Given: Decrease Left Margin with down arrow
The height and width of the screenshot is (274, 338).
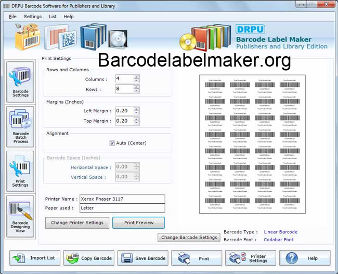Looking at the screenshot, I should [x=136, y=113].
